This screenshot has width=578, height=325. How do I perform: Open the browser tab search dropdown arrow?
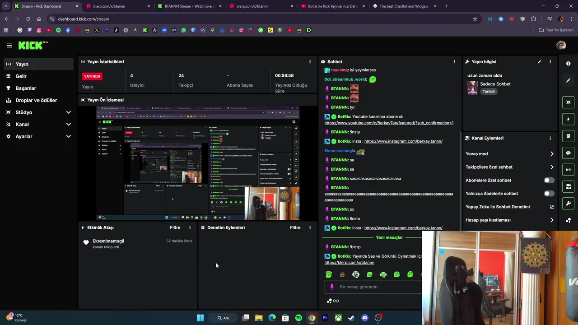(x=5, y=6)
